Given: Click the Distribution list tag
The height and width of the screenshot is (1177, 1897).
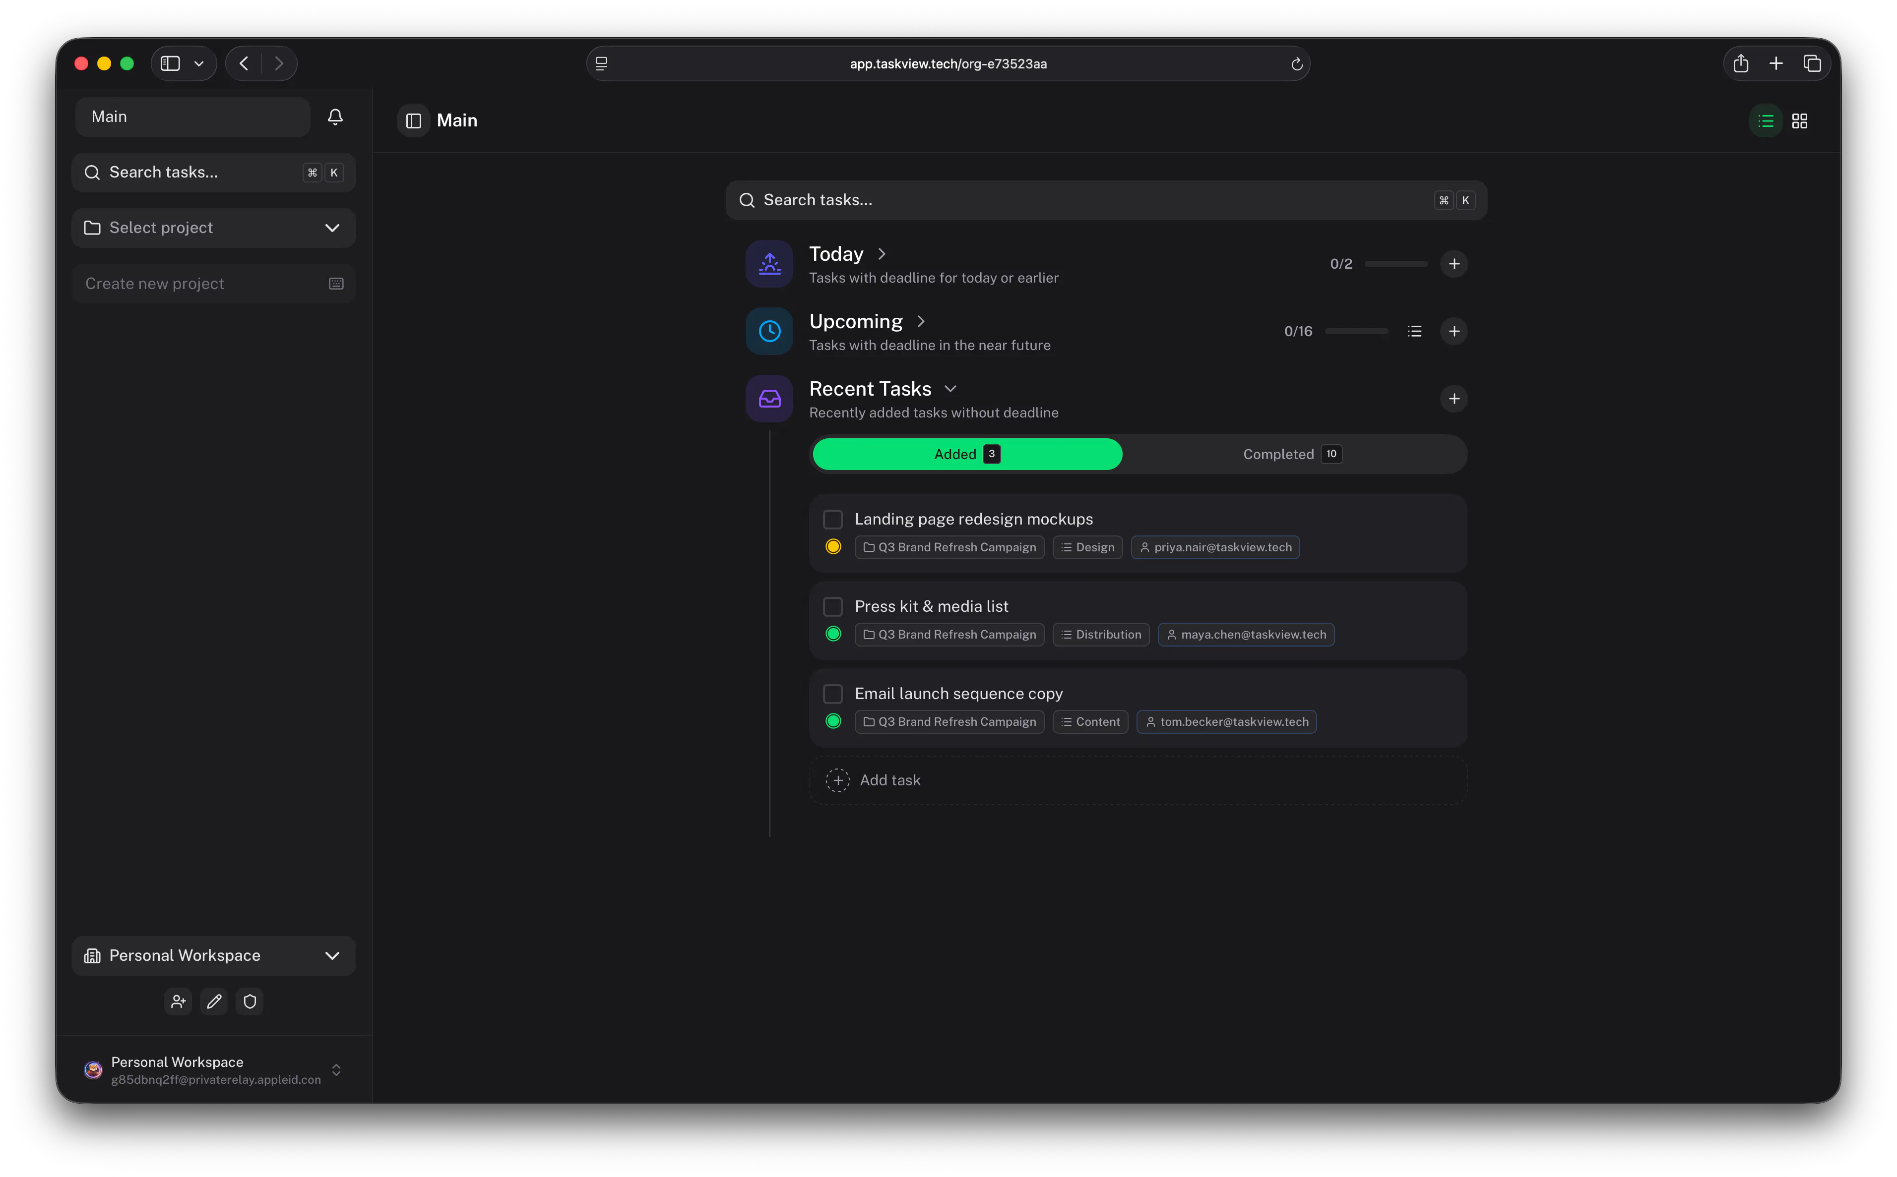Looking at the screenshot, I should tap(1100, 635).
